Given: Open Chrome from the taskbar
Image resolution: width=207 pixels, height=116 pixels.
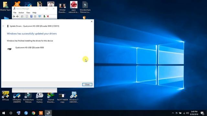Looking at the screenshot, I should coord(33,113).
